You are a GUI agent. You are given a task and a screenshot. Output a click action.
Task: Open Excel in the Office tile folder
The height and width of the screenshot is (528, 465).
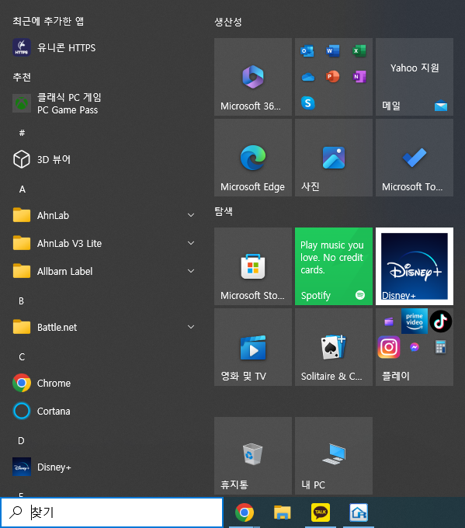pyautogui.click(x=359, y=50)
